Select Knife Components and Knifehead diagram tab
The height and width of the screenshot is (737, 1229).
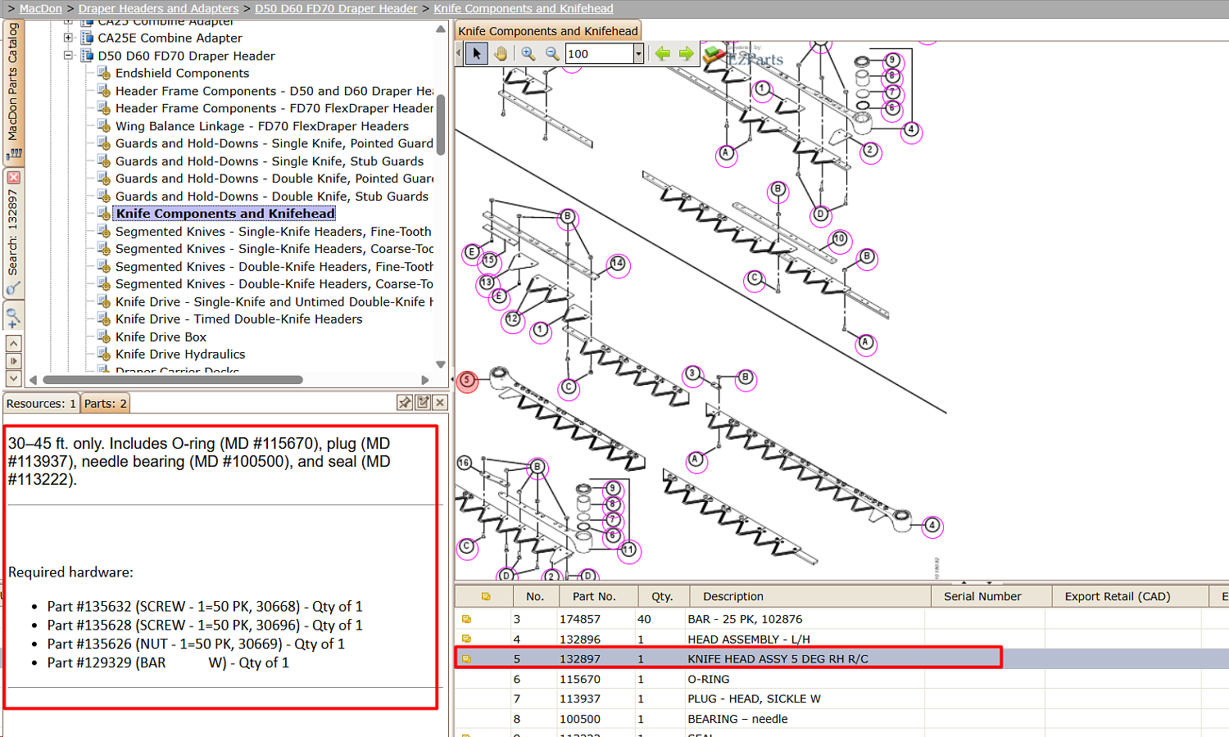click(x=548, y=31)
